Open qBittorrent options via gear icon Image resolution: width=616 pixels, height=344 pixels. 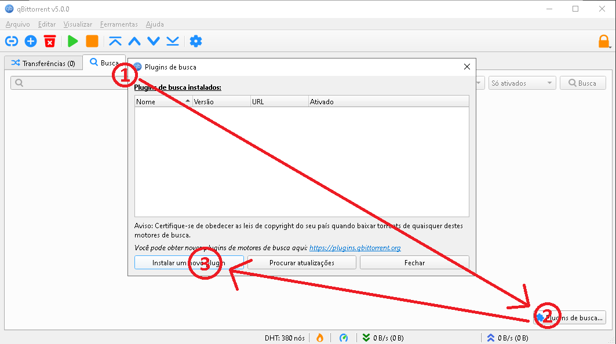click(x=195, y=41)
